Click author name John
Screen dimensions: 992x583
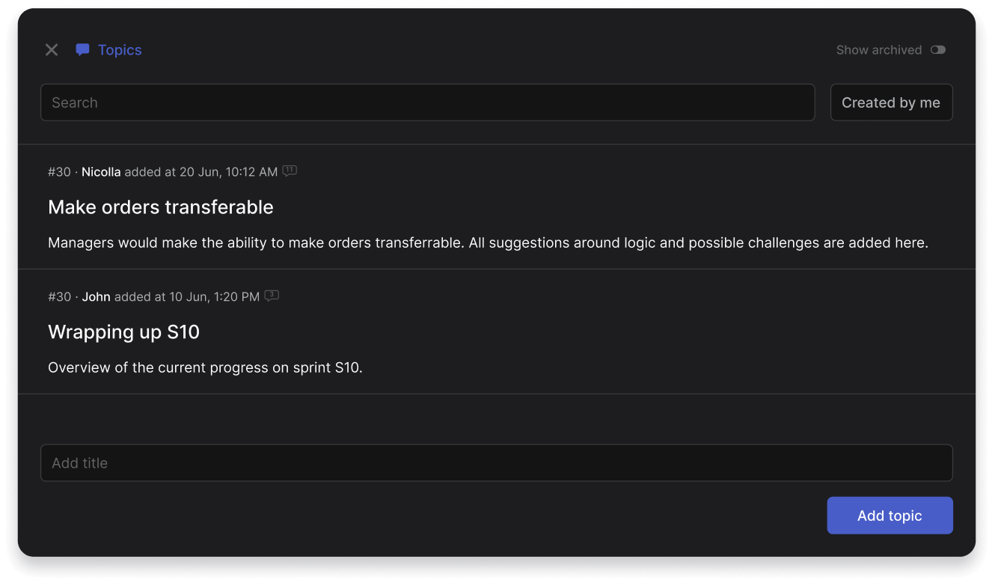pos(96,297)
